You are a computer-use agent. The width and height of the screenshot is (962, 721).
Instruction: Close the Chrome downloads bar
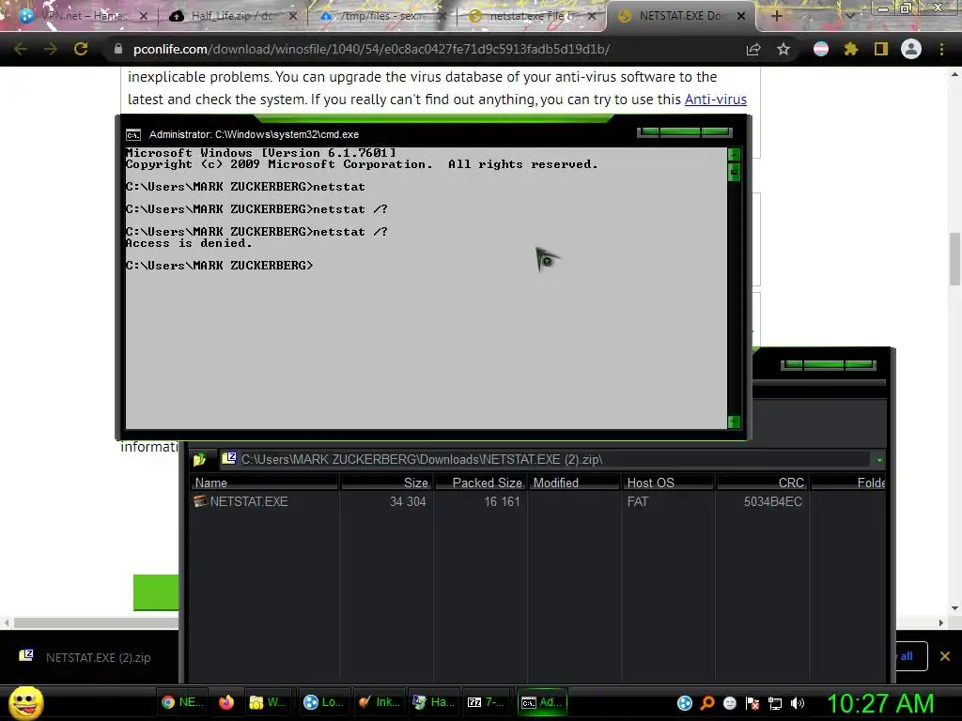tap(945, 656)
